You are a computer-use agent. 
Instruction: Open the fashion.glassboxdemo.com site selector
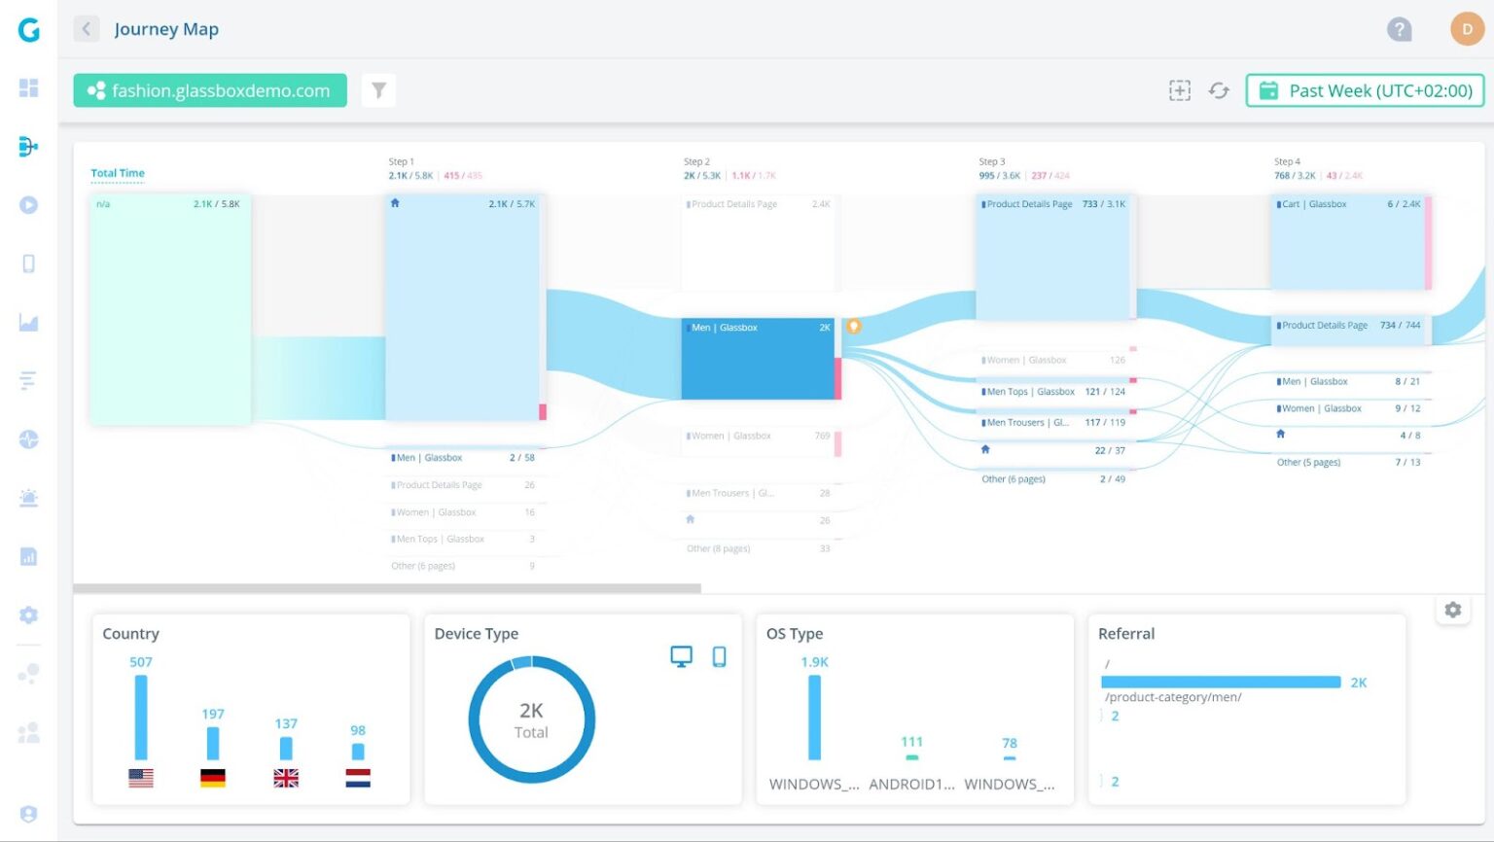coord(209,89)
